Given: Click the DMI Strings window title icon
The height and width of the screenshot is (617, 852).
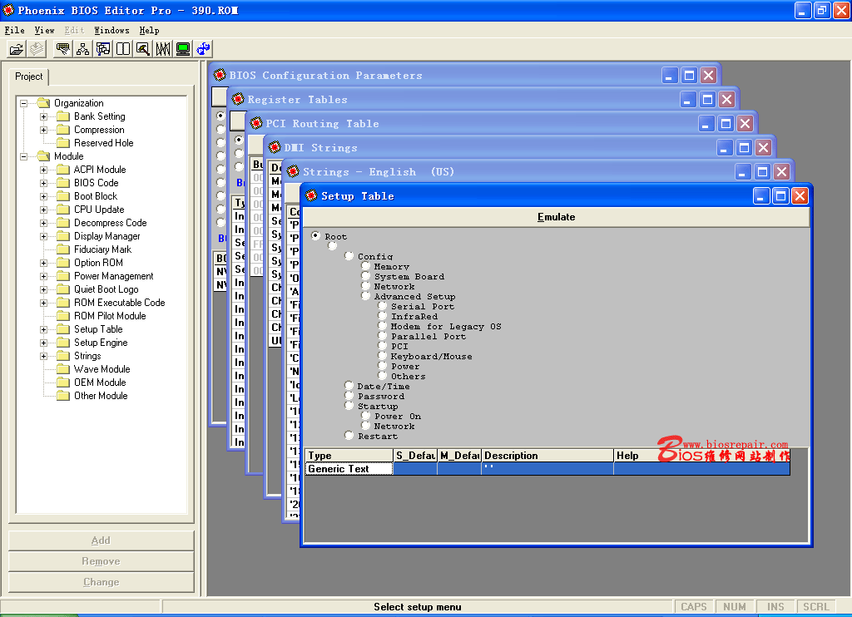Looking at the screenshot, I should [x=275, y=147].
